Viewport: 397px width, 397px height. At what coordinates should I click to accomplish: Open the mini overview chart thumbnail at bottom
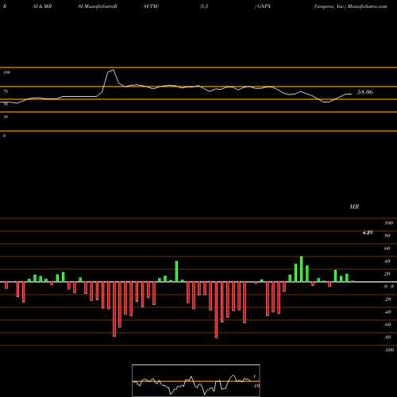pyautogui.click(x=196, y=380)
